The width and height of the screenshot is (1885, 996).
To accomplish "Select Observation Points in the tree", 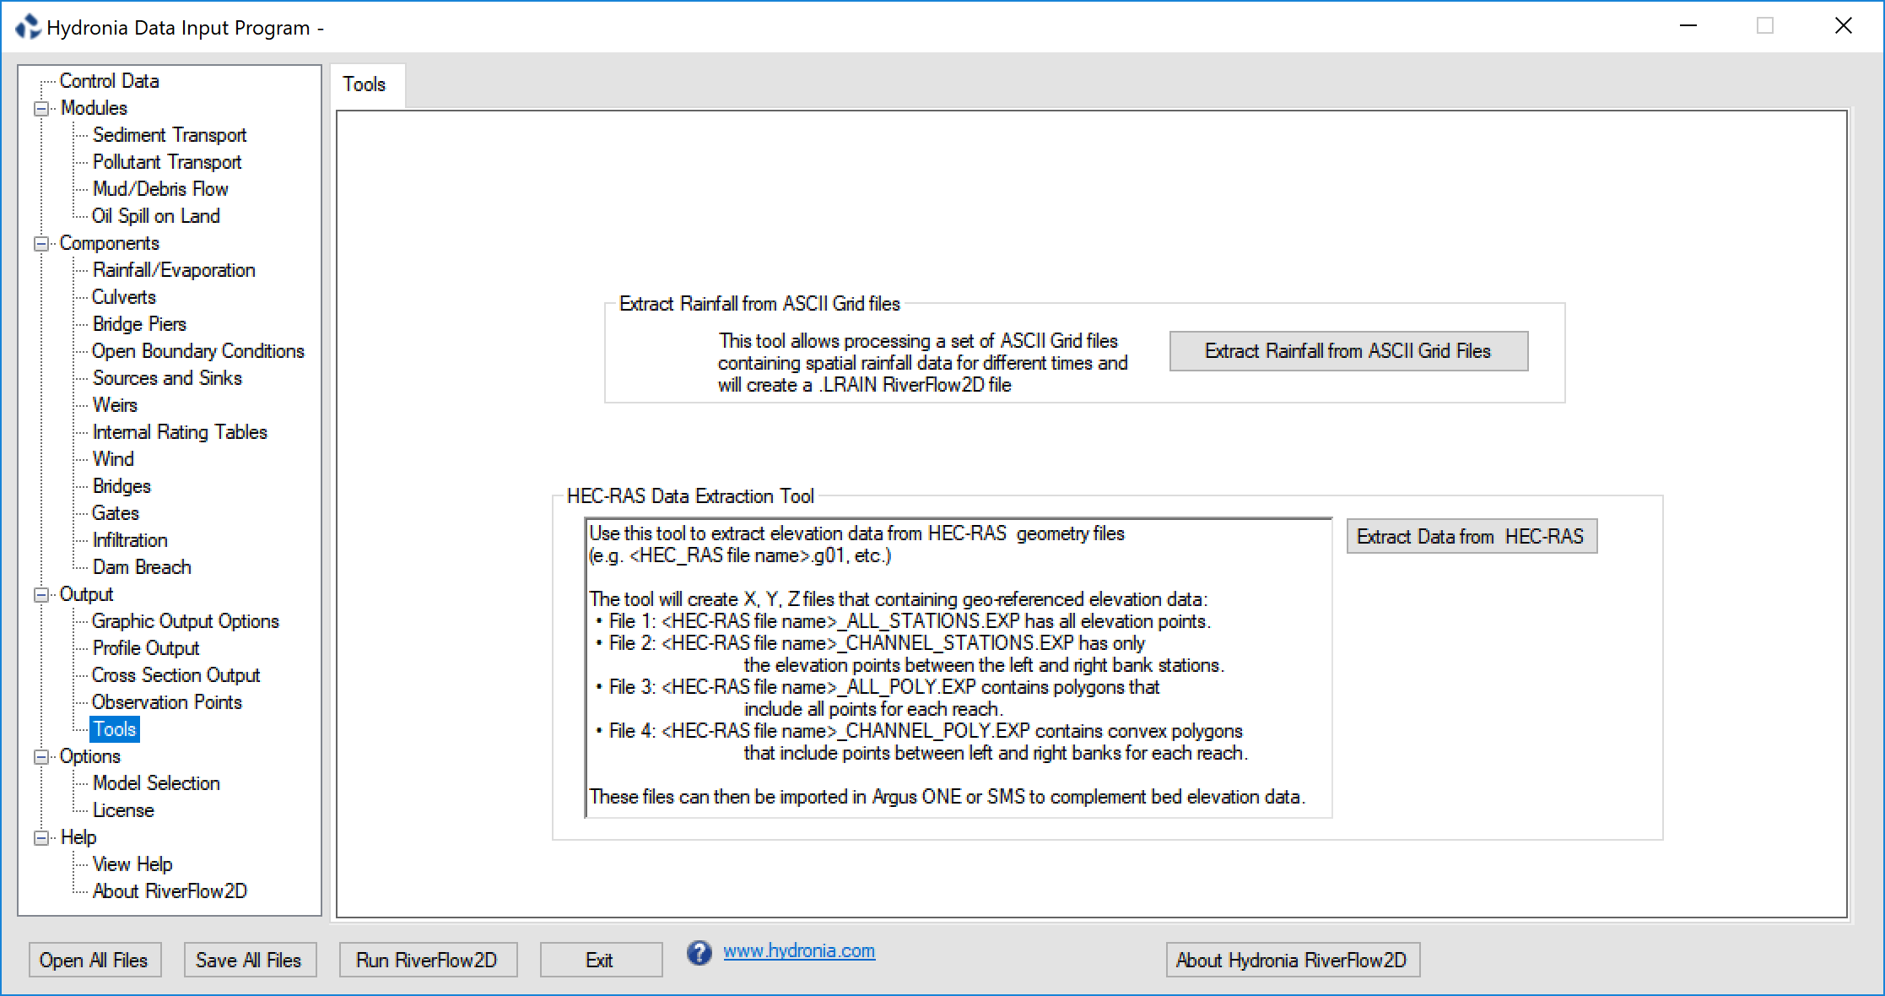I will coord(167,702).
